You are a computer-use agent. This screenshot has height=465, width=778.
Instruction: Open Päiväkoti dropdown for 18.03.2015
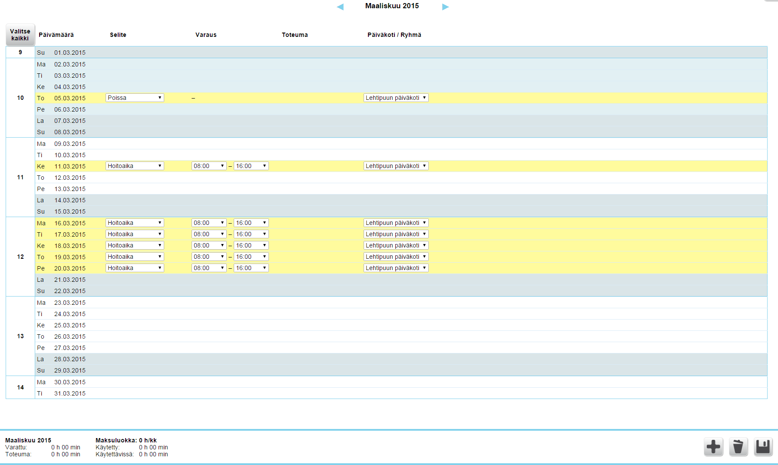pyautogui.click(x=396, y=245)
